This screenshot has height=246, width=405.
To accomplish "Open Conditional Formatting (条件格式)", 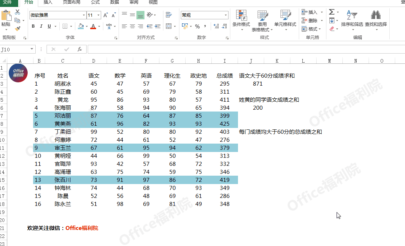I will pos(241,21).
